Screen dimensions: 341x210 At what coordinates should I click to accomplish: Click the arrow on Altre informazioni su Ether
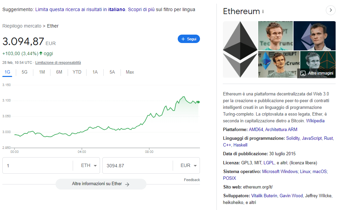point(127,184)
